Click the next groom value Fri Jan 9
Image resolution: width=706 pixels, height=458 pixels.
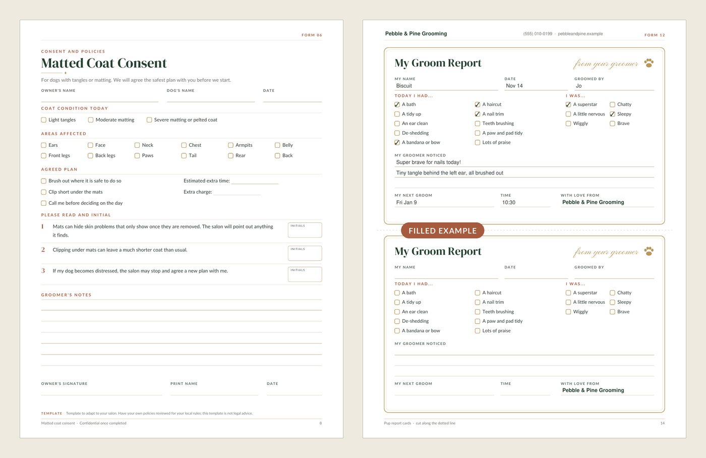(x=406, y=202)
